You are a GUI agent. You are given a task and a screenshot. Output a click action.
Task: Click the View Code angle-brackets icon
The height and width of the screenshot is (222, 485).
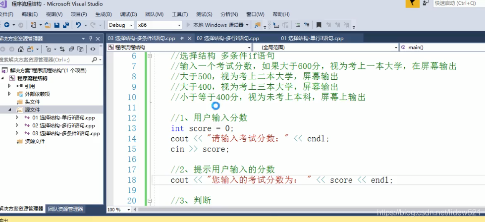(x=93, y=49)
